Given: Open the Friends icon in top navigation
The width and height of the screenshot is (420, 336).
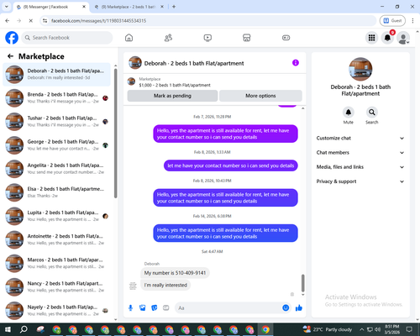Looking at the screenshot, I should click(x=168, y=38).
